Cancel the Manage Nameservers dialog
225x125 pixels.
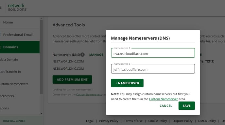pyautogui.click(x=166, y=106)
